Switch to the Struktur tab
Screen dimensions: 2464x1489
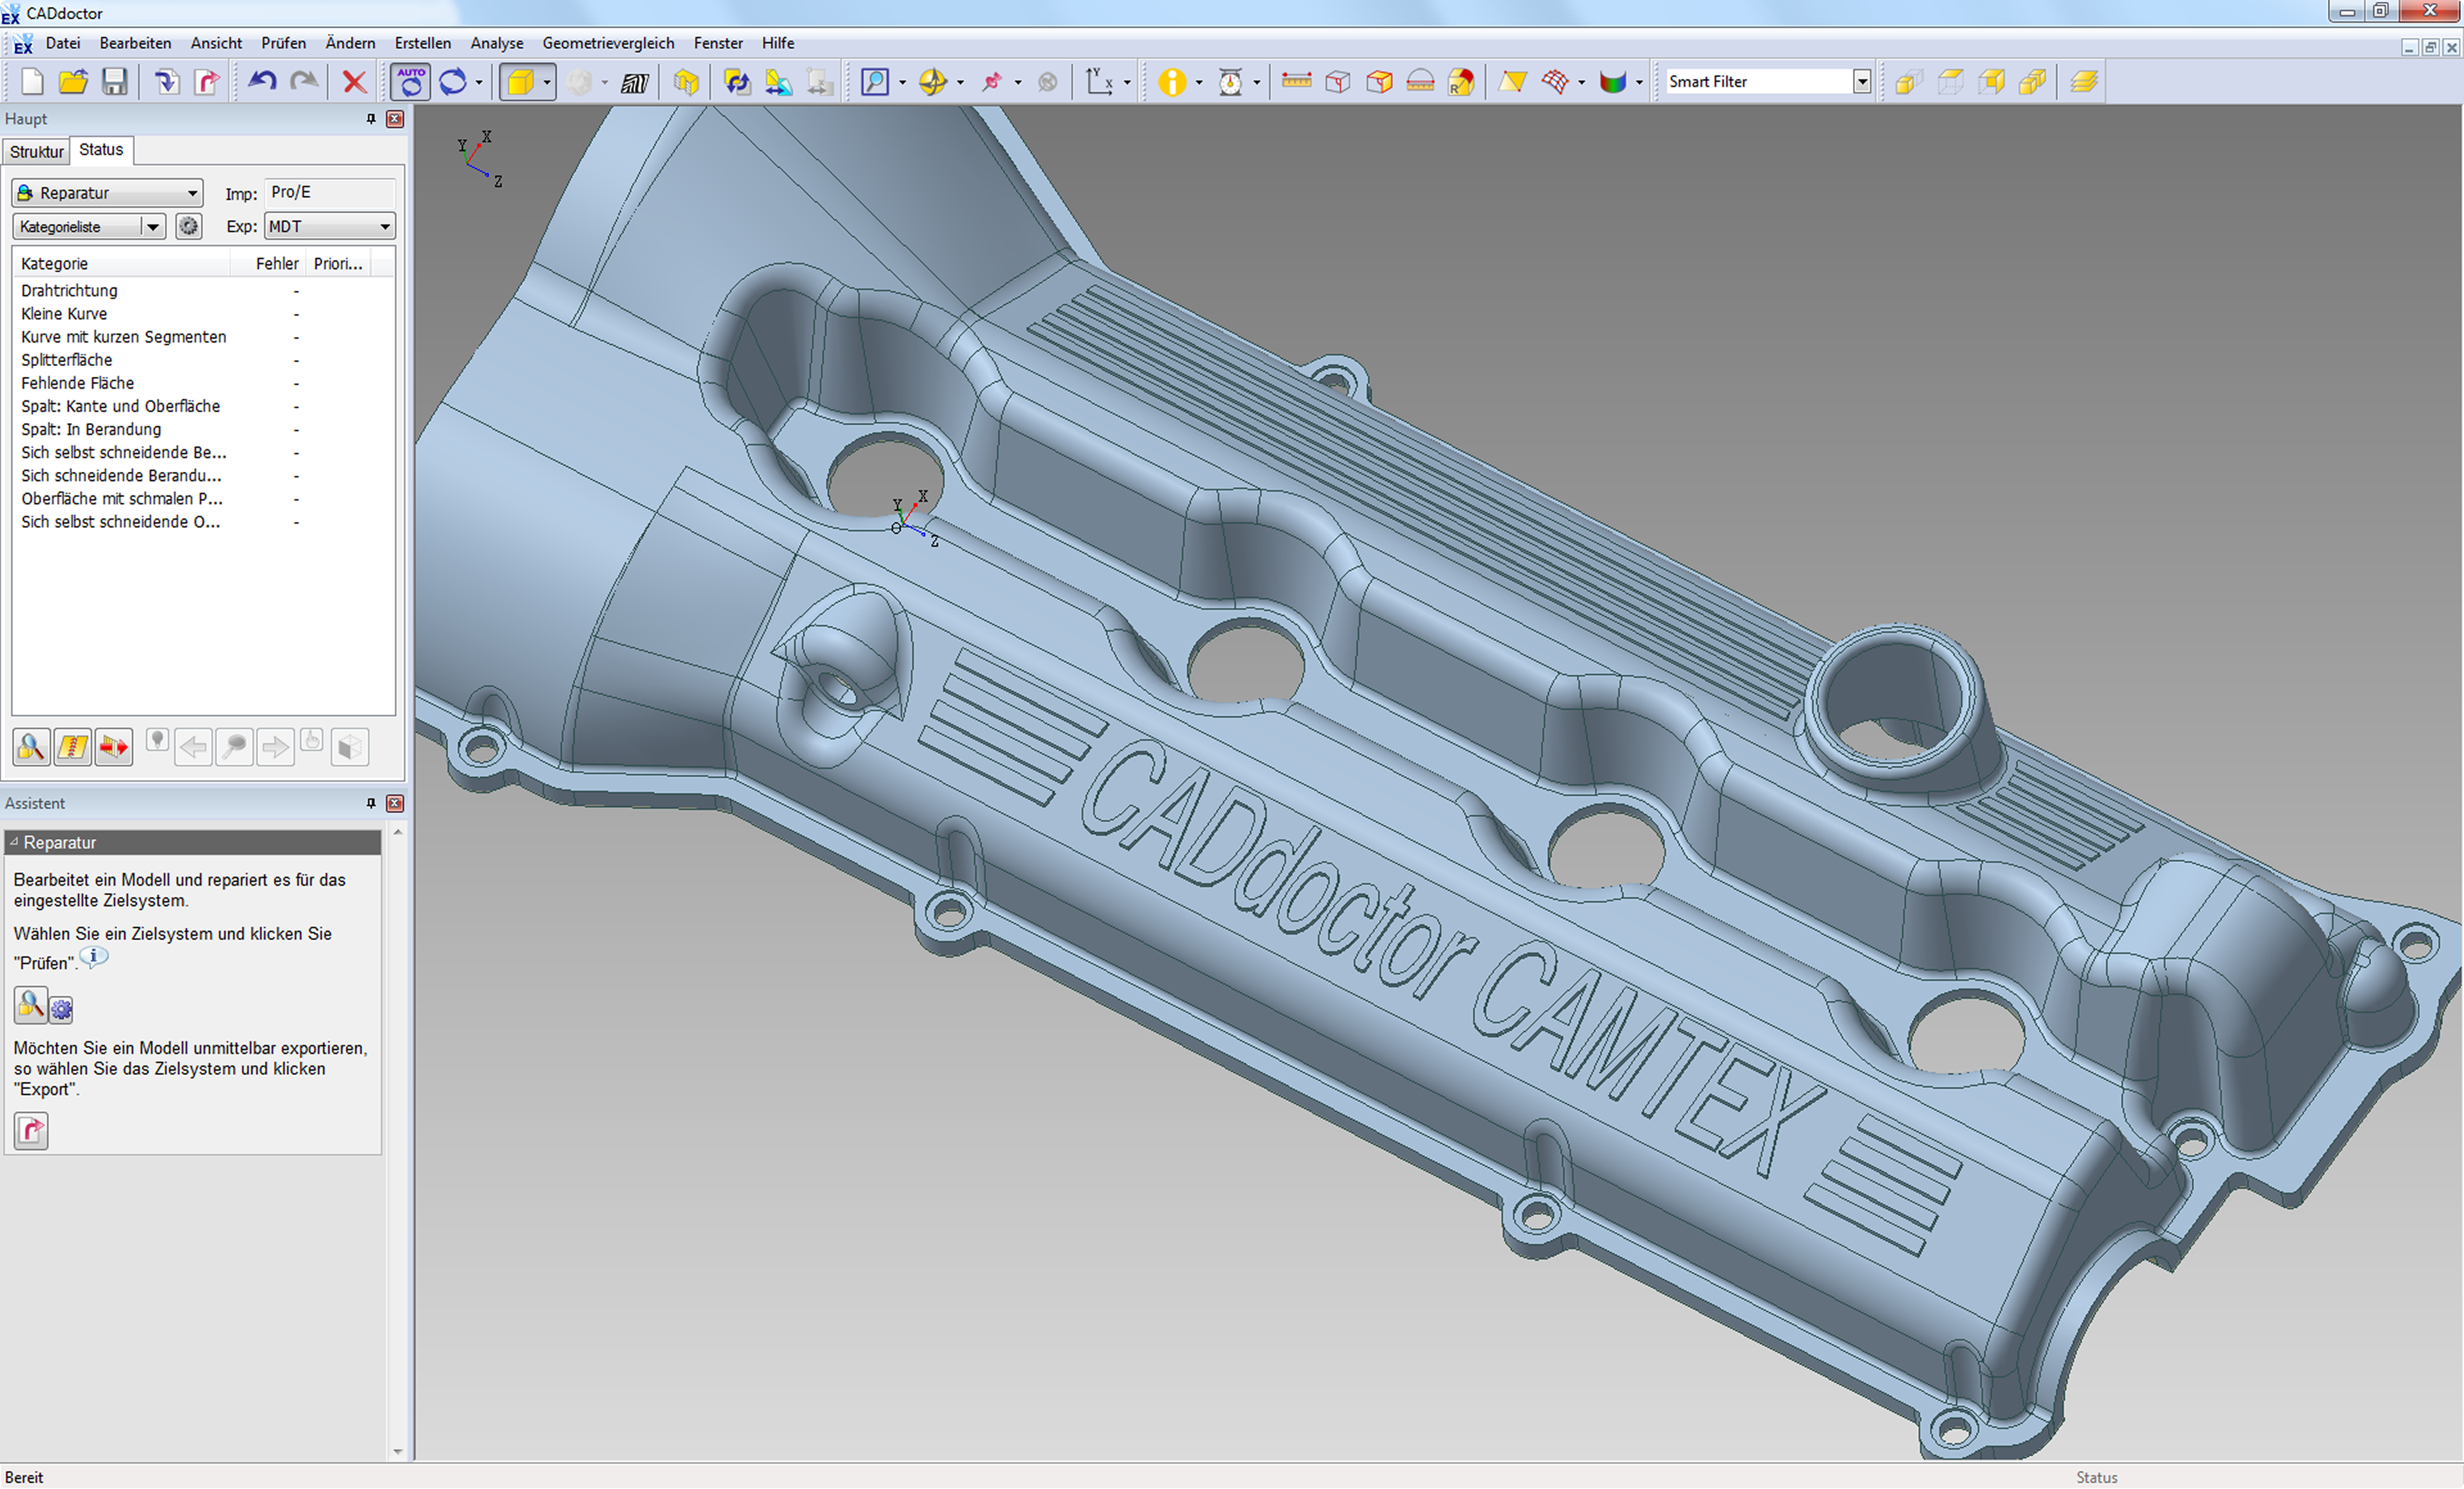(37, 152)
